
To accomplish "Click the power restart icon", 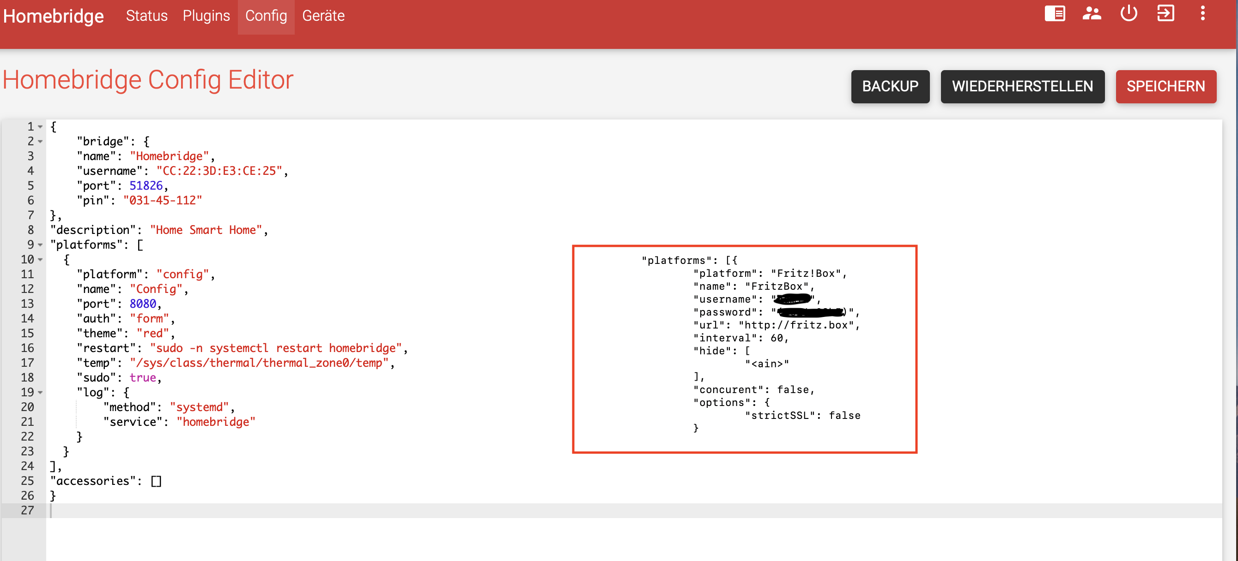I will (1129, 13).
